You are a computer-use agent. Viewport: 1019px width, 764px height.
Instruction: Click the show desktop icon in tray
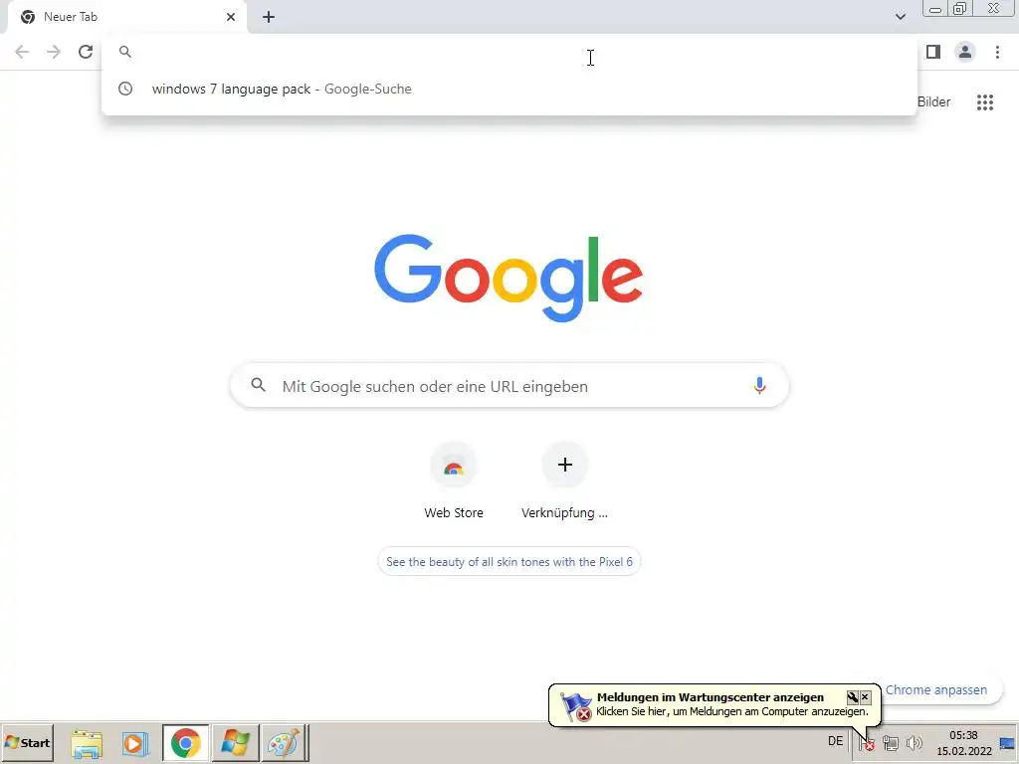coord(1007,744)
